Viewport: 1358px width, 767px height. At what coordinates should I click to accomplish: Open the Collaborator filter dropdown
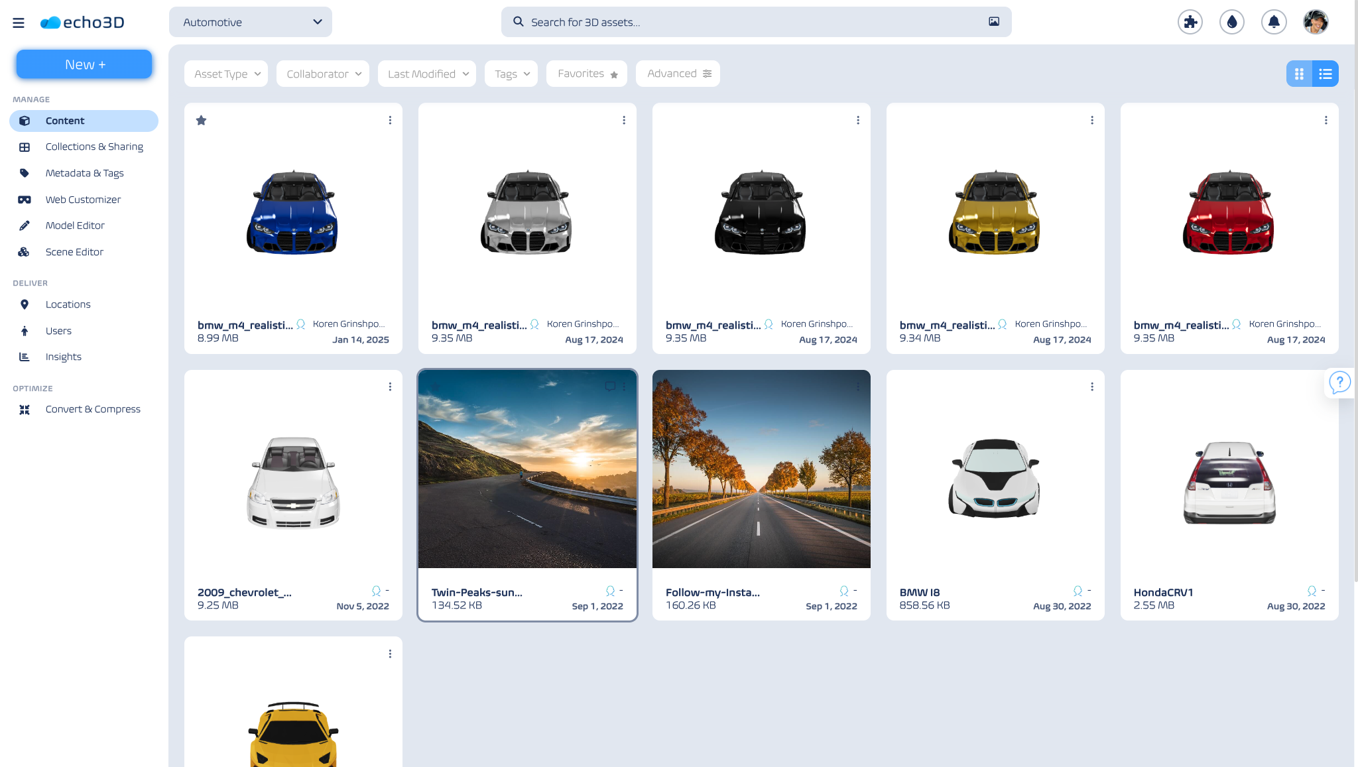click(323, 74)
